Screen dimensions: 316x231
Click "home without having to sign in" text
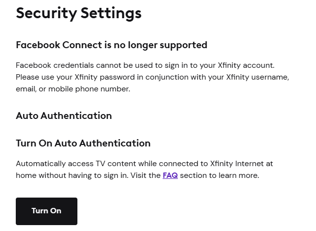click(x=71, y=175)
